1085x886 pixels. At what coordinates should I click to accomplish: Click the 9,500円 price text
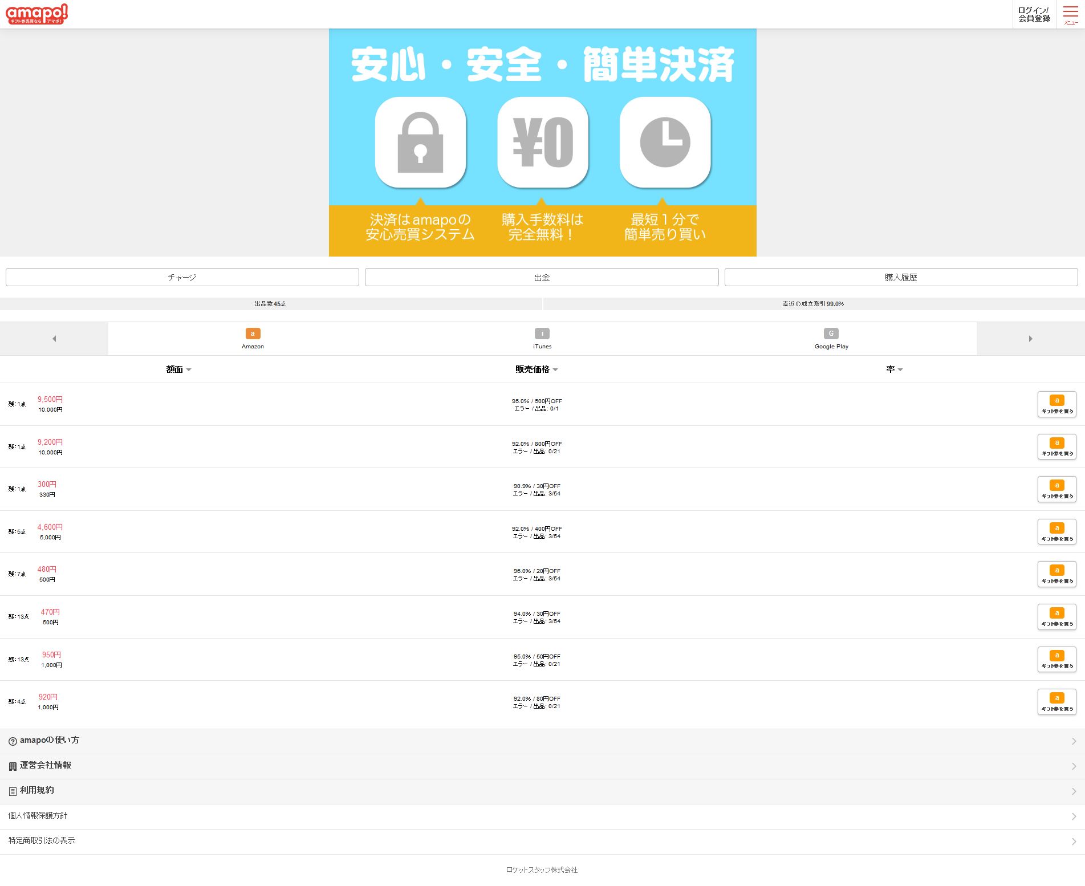(x=50, y=400)
